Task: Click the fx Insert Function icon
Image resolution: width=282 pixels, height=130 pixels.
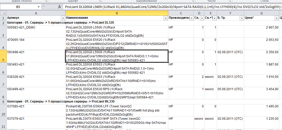Action: click(x=59, y=7)
